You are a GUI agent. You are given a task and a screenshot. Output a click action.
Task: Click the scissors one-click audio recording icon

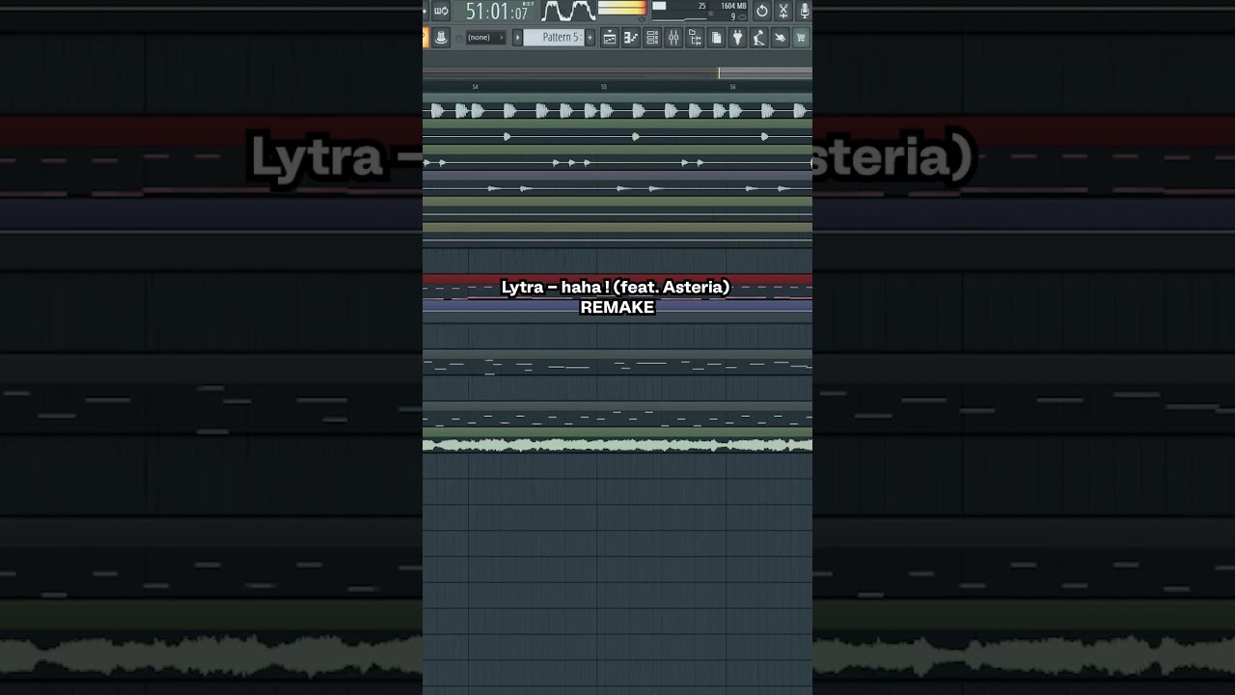pyautogui.click(x=783, y=11)
